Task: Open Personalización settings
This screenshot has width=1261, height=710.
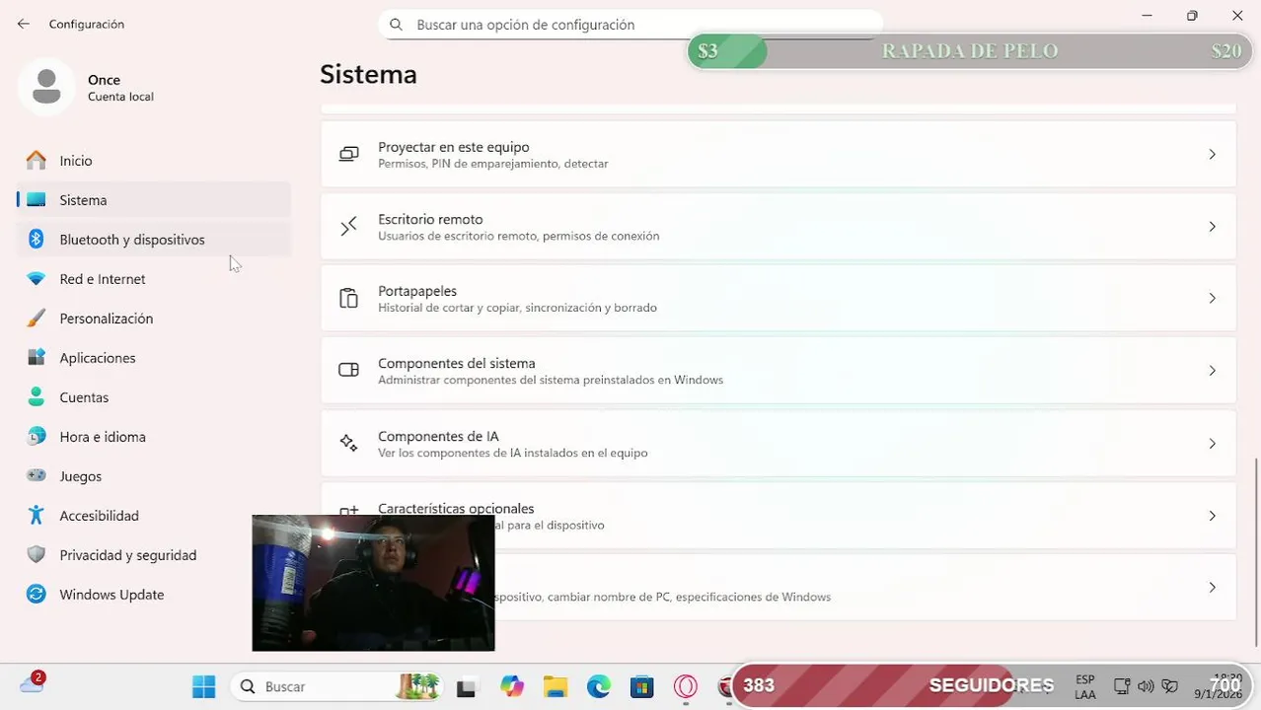Action: 154,319
